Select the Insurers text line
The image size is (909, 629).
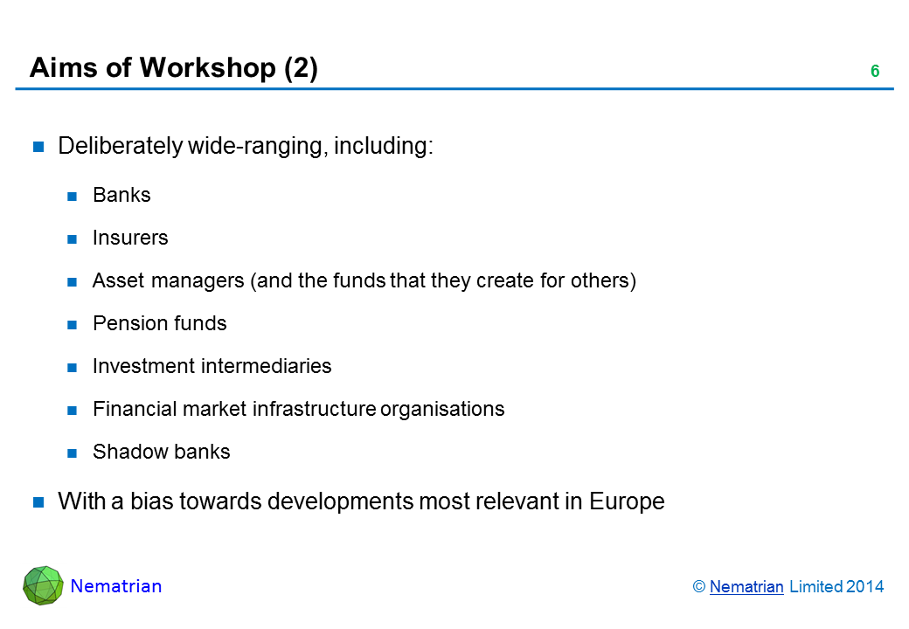[130, 238]
